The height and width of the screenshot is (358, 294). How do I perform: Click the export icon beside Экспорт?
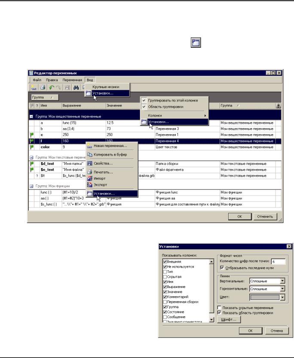click(90, 185)
